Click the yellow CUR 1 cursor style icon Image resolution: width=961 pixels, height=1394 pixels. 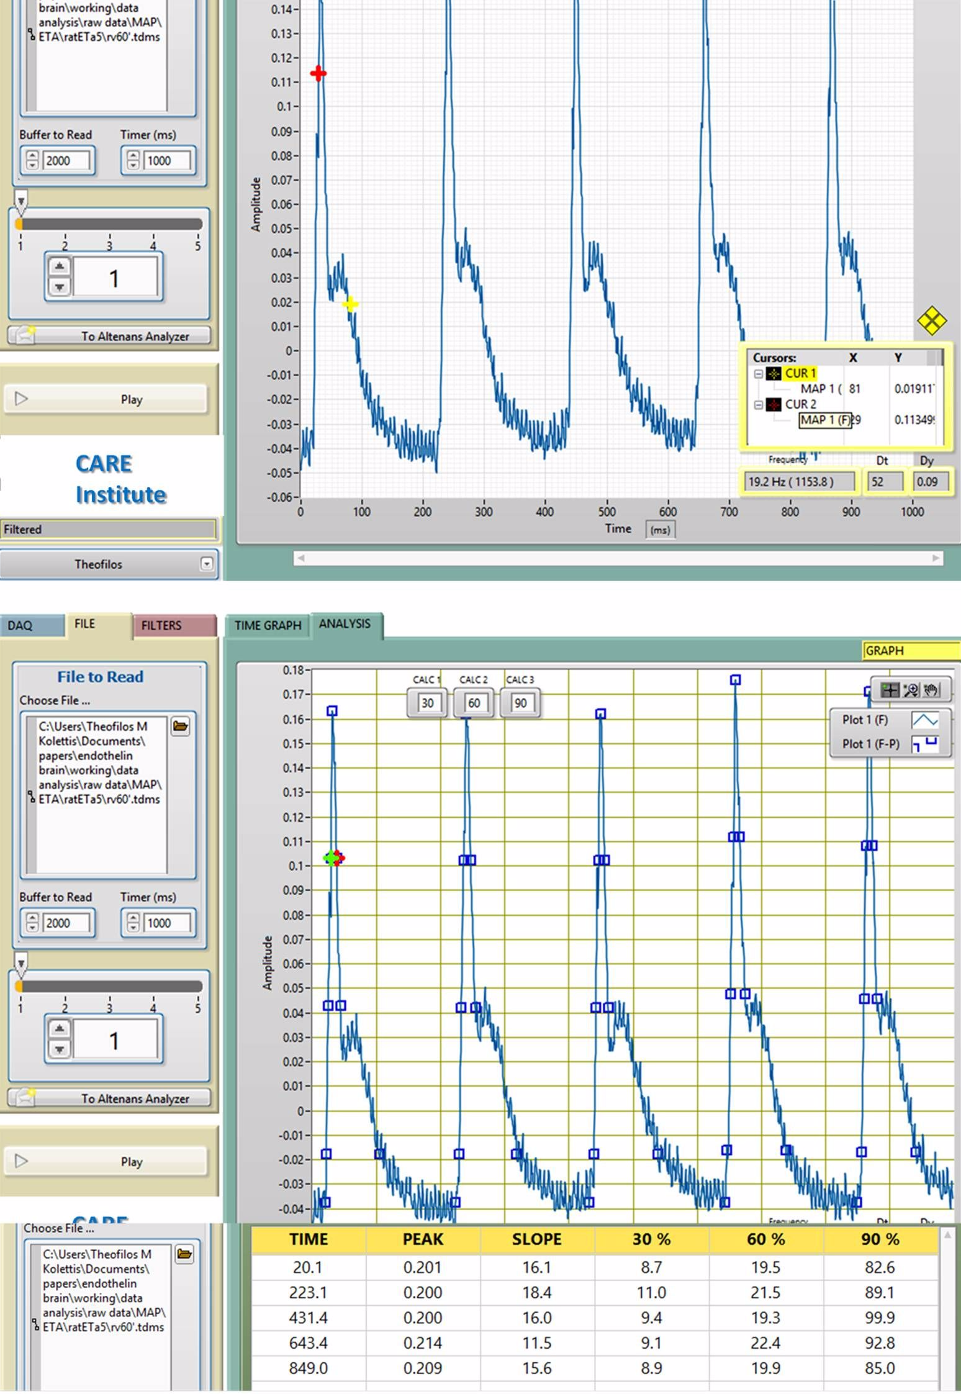(774, 374)
